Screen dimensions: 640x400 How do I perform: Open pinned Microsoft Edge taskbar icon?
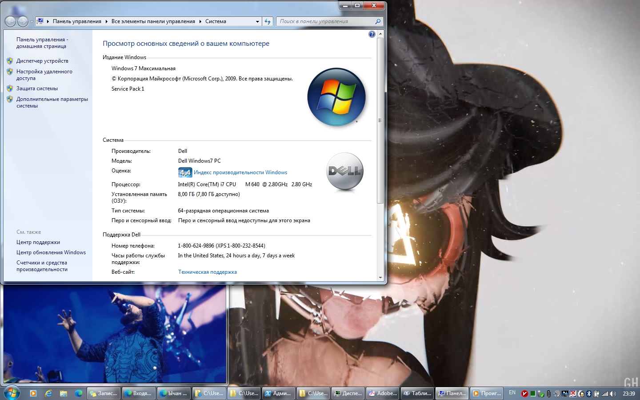point(79,393)
